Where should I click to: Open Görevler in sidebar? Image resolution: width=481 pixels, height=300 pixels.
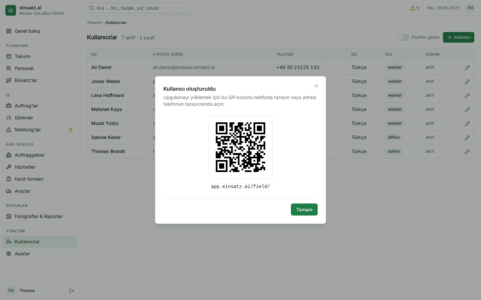click(40, 118)
